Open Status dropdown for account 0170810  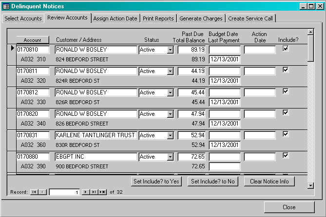170,50
